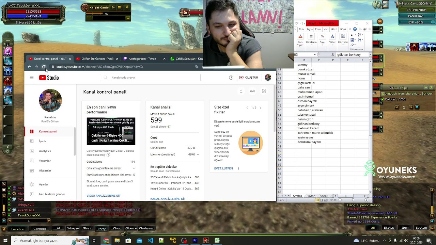Expand the Hizalama group in Excel

click(311, 40)
